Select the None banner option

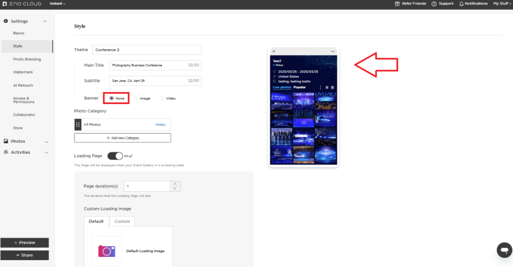(111, 98)
